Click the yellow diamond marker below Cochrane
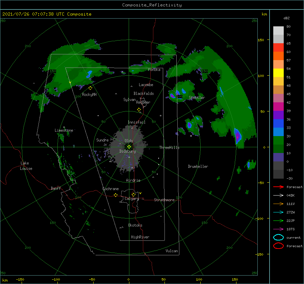This screenshot has height=284, width=304. (116, 195)
